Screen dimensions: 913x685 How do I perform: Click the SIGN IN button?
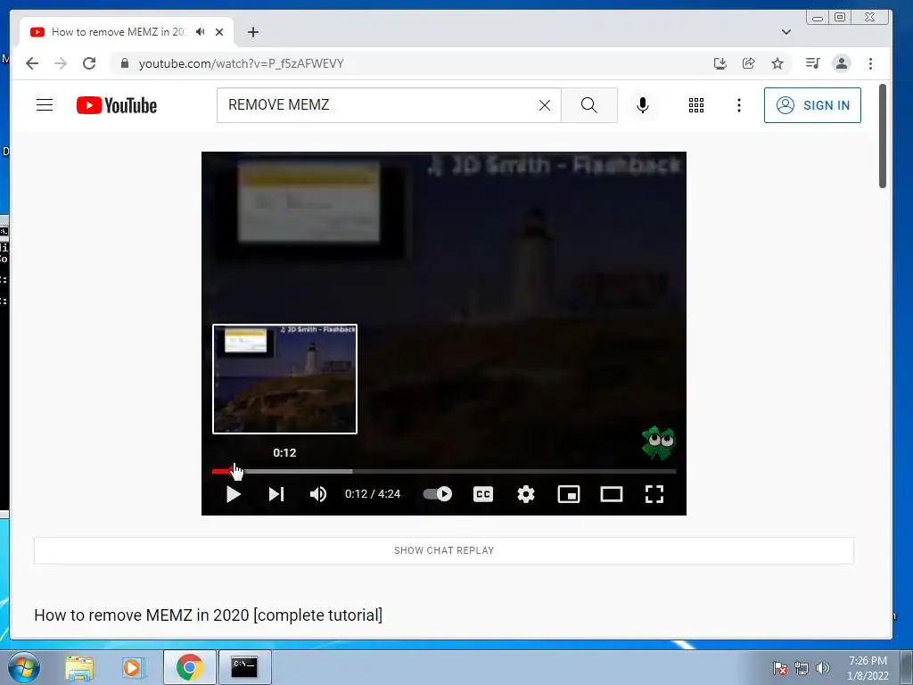812,105
